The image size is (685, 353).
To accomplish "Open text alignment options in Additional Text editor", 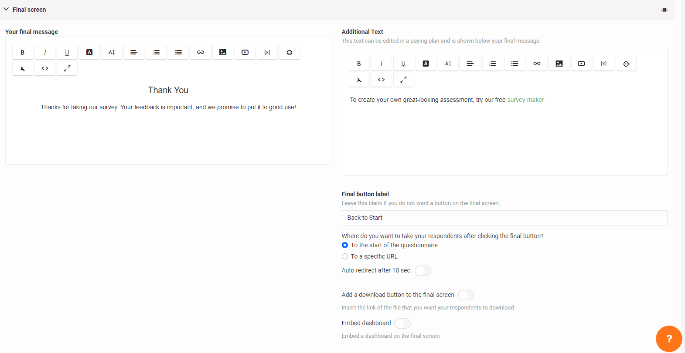I will click(x=470, y=64).
